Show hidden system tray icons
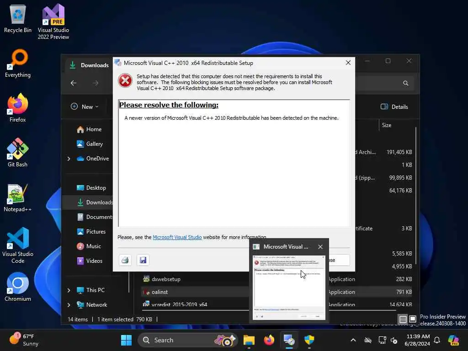The image size is (468, 351). click(x=353, y=340)
